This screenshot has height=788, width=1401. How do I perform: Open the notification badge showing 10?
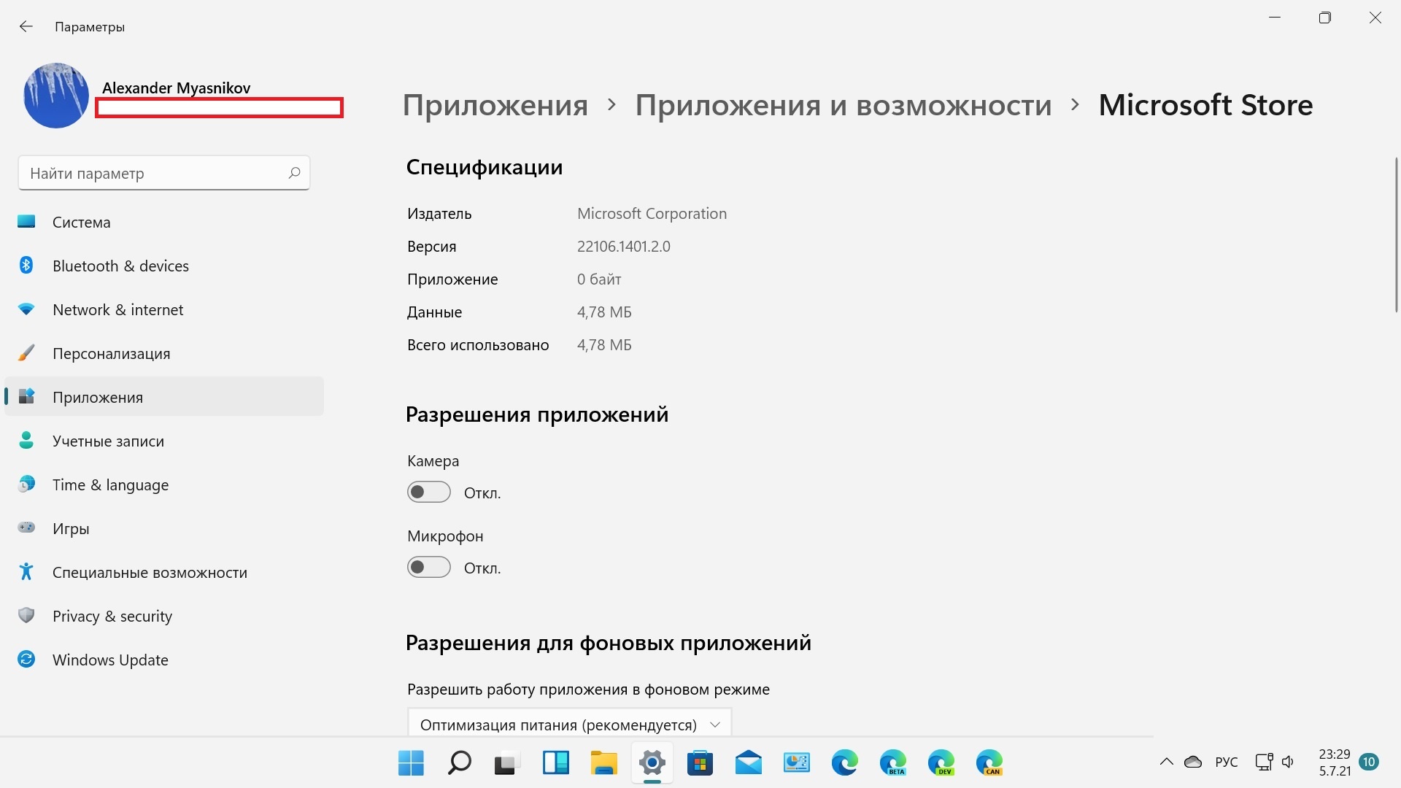(1368, 762)
